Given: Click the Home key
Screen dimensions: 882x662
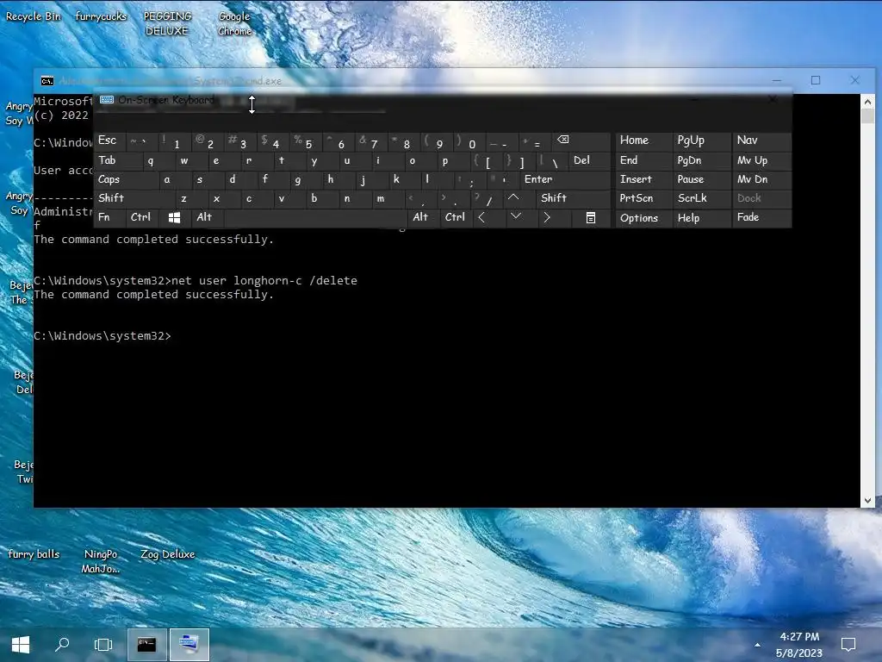Looking at the screenshot, I should coord(643,141).
